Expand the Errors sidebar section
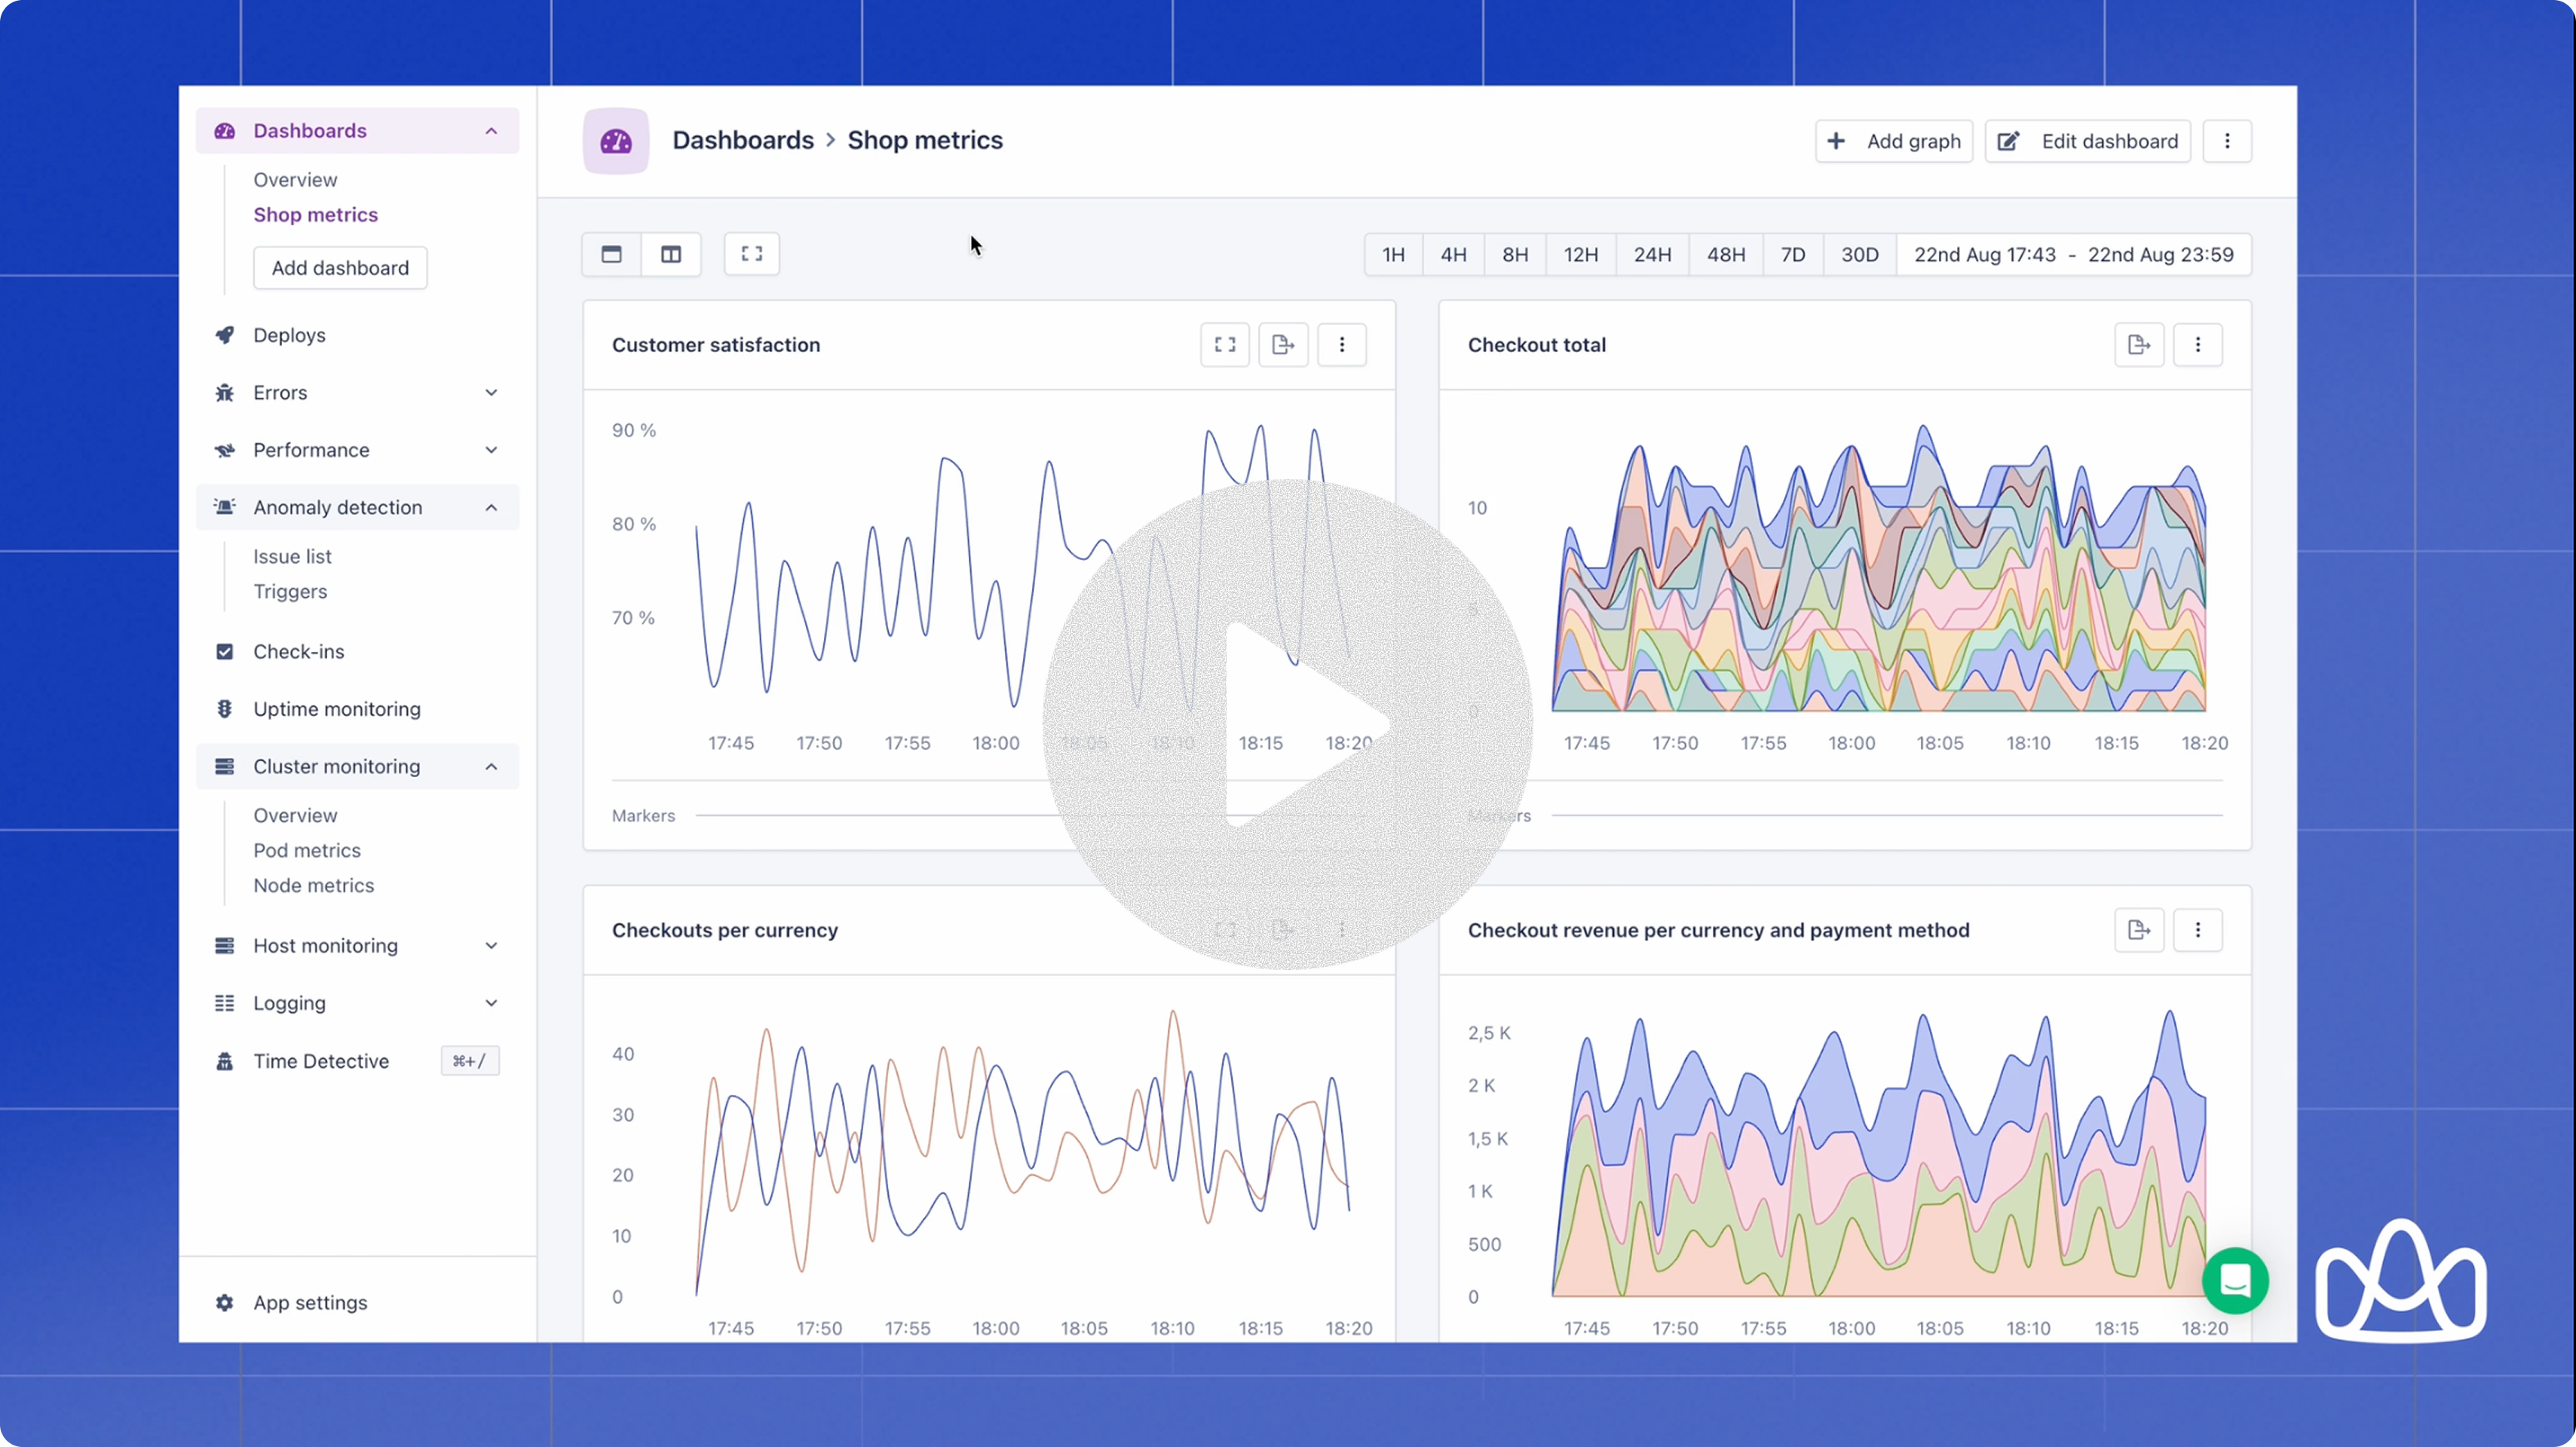 (x=491, y=393)
